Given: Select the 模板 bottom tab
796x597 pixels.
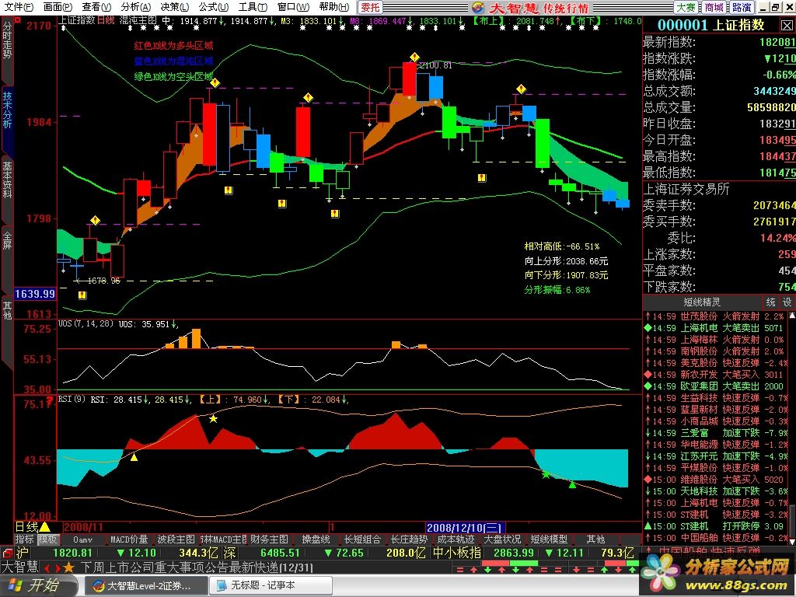Looking at the screenshot, I should (x=47, y=539).
